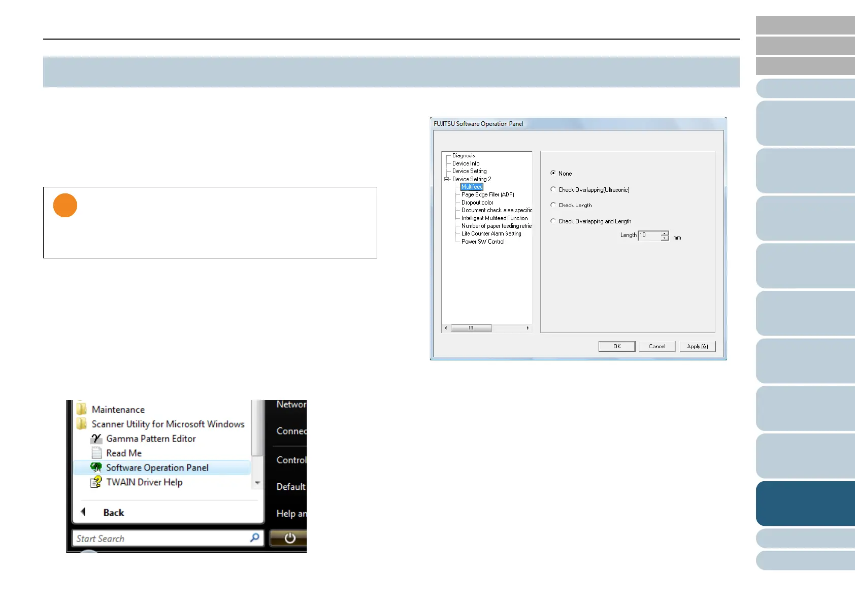
Task: Click Back in the Start menu
Action: pos(114,513)
